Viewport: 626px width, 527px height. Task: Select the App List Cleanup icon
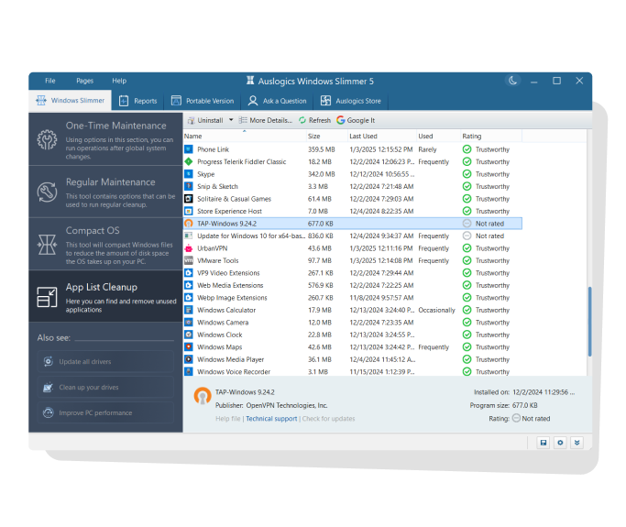[x=47, y=297]
